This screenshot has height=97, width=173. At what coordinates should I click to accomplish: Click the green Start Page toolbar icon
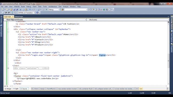pyautogui.click(x=104, y=10)
